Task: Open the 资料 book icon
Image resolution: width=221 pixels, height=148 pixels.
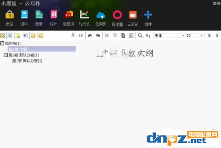Action: click(25, 14)
